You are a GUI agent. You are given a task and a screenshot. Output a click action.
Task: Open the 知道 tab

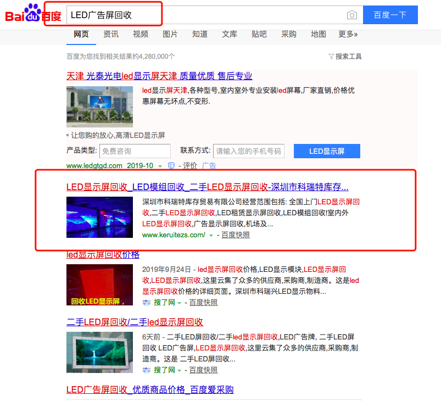200,34
